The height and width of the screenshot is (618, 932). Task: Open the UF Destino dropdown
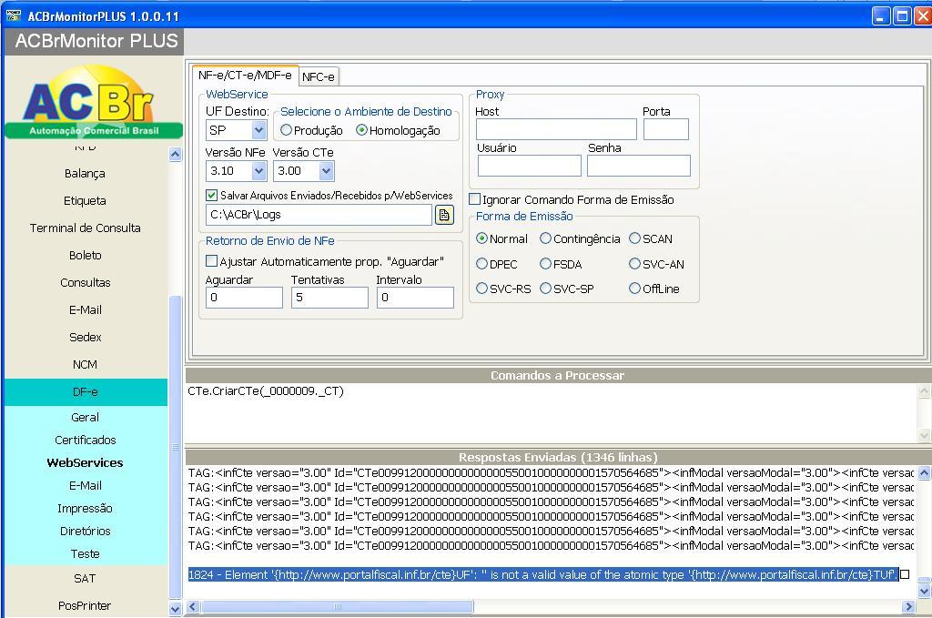click(258, 130)
